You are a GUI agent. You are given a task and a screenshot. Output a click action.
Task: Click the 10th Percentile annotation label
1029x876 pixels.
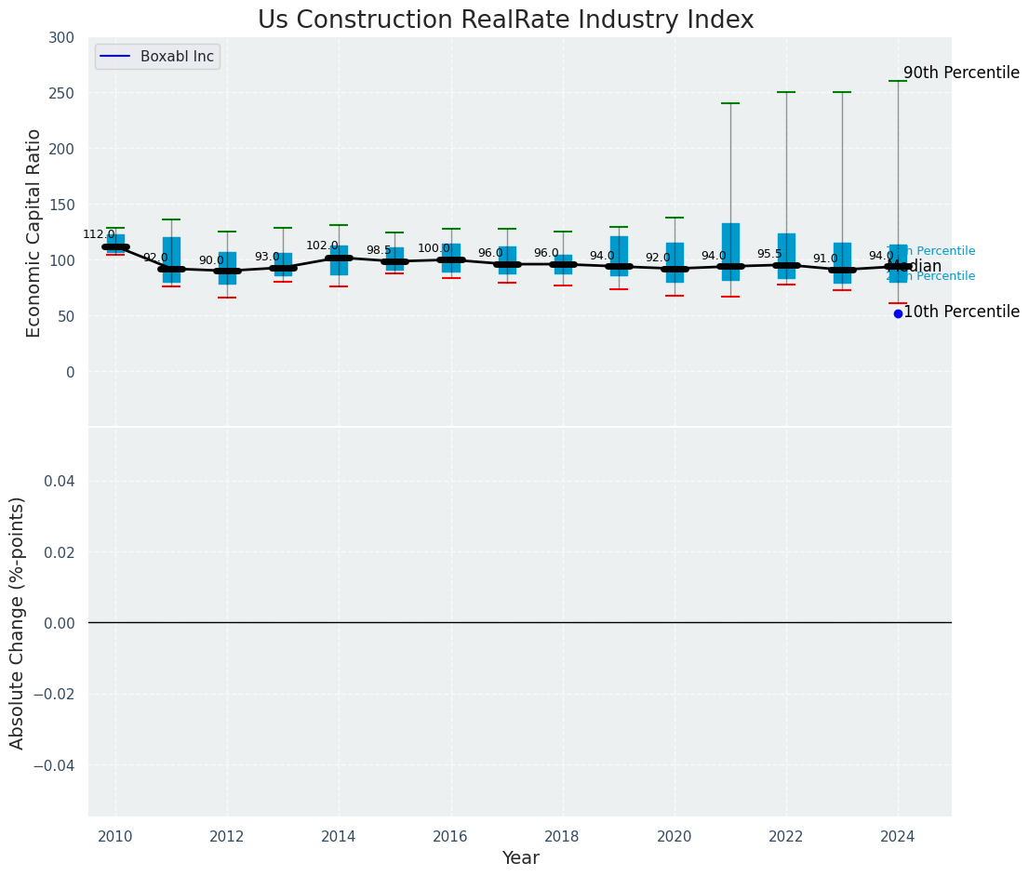click(x=960, y=312)
